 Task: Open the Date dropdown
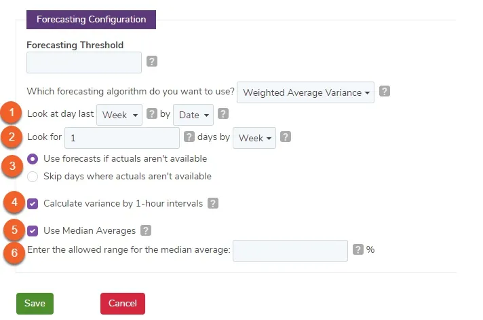(193, 115)
